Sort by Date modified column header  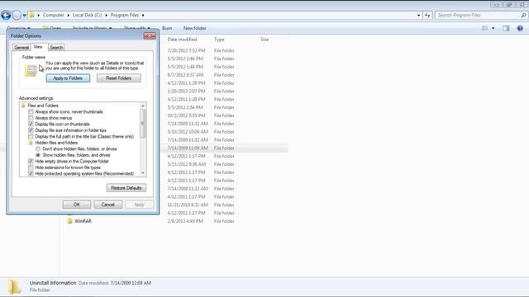tap(182, 40)
